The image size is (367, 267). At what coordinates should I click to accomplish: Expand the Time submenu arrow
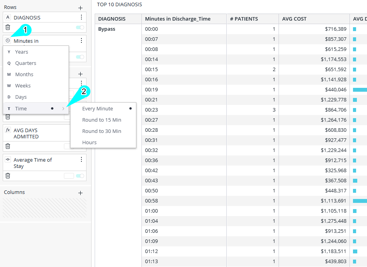click(x=64, y=109)
